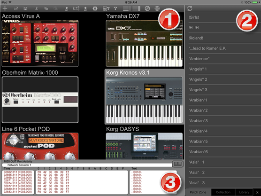The height and width of the screenshot is (196, 261).
Task: Click the MIDI help icon with question mark
Action: (106, 8)
